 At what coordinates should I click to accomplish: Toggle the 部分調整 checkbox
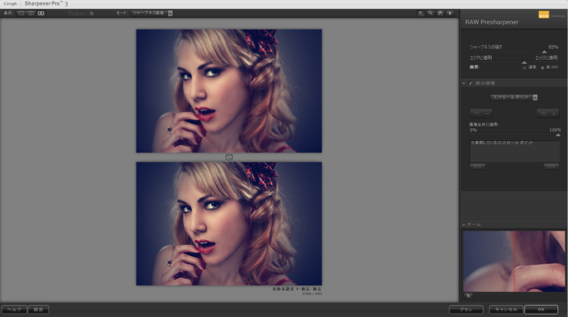click(x=471, y=84)
